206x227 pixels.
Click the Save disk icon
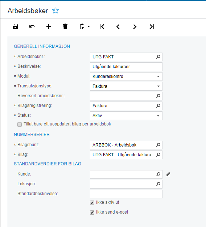pyautogui.click(x=15, y=26)
